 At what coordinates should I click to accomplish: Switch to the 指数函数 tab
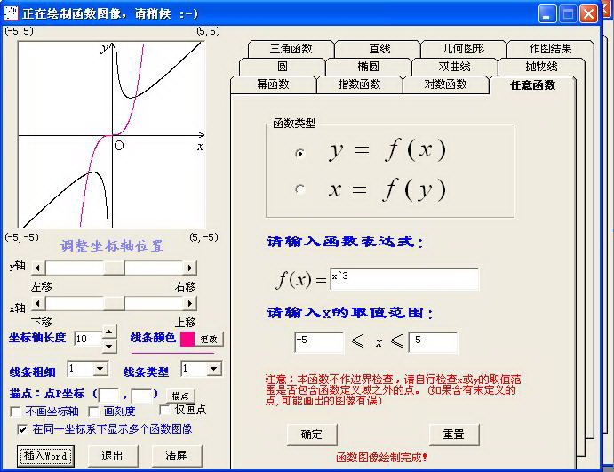(360, 84)
